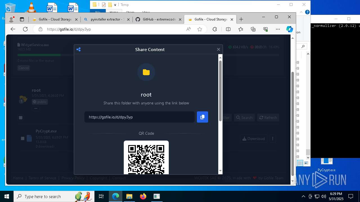Go back with the browser back arrow

pyautogui.click(x=13, y=29)
